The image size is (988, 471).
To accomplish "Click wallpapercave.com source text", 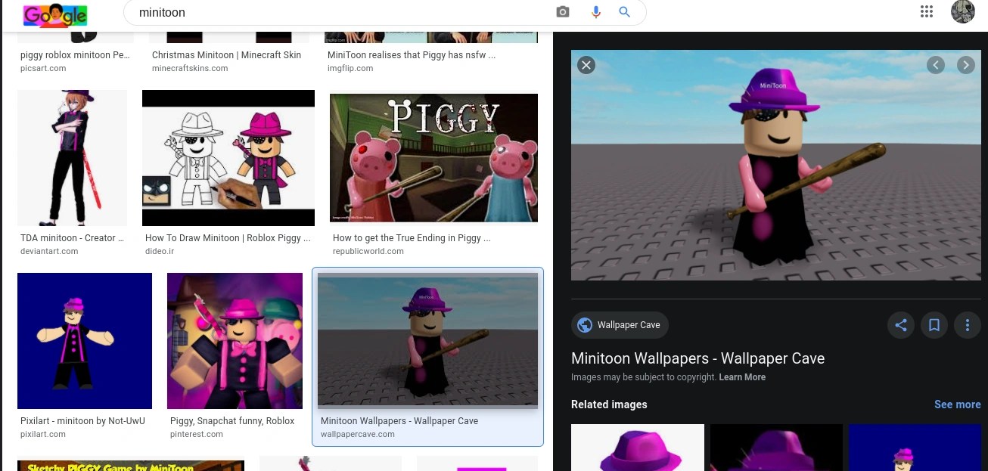I will [358, 434].
